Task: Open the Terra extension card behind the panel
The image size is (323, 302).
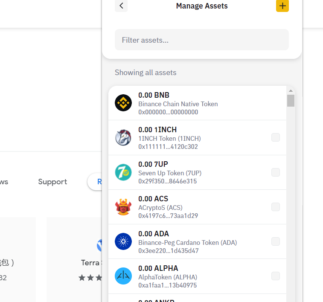Action: click(x=74, y=259)
